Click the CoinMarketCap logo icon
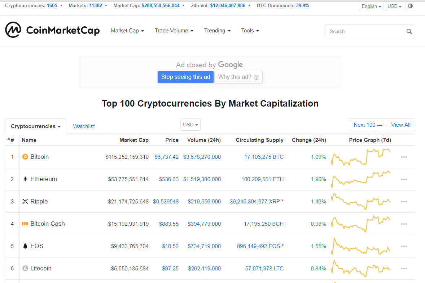The width and height of the screenshot is (425, 283). (13, 30)
